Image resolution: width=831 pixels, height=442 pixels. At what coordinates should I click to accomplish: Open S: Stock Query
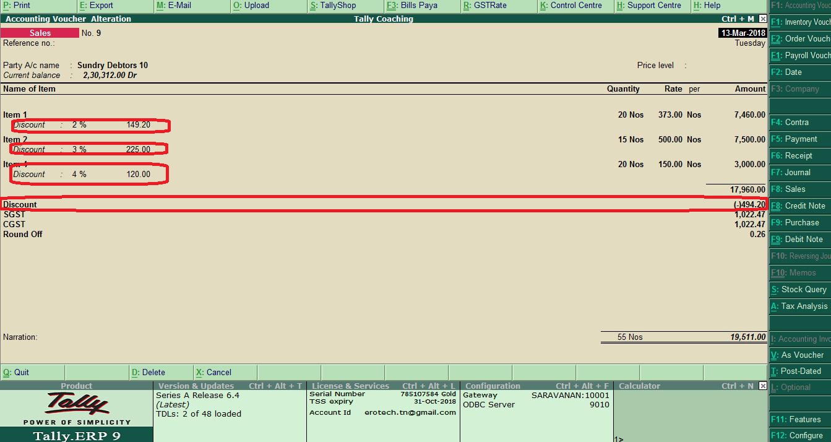point(799,289)
